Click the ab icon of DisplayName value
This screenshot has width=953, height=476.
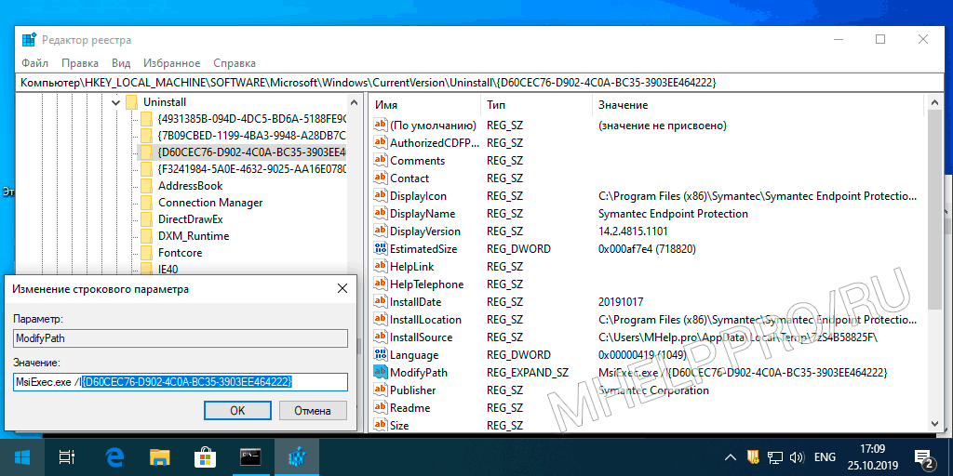[381, 213]
